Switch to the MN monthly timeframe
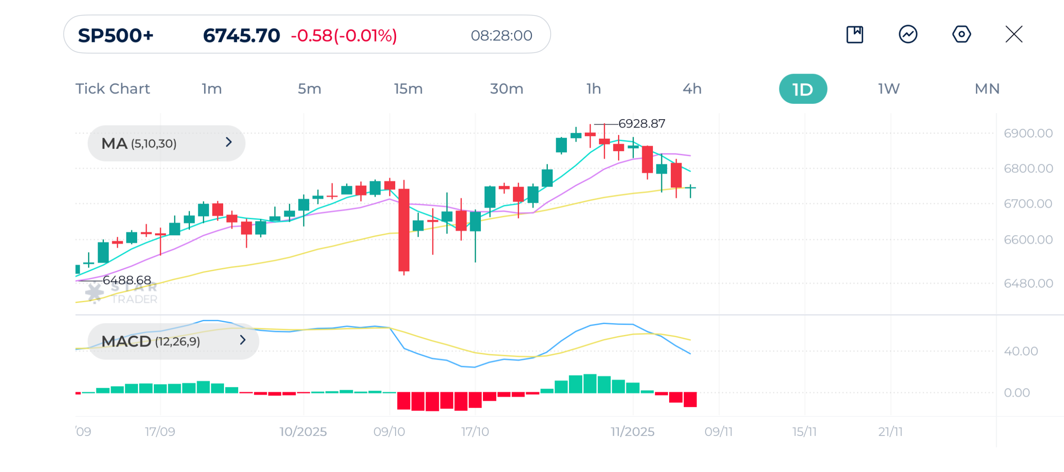This screenshot has width=1064, height=472. tap(987, 89)
